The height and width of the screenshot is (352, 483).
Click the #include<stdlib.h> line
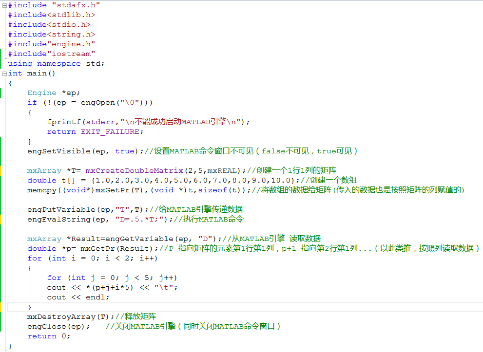tap(52, 15)
